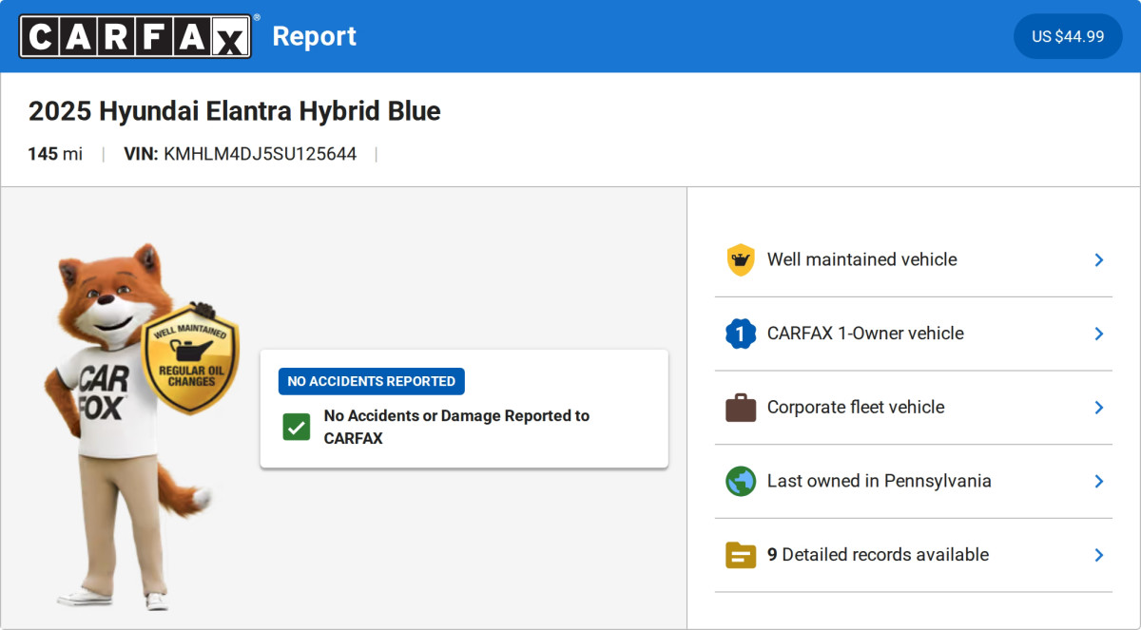
Task: Click the NO ACCIDENTS REPORTED badge
Action: pos(371,381)
